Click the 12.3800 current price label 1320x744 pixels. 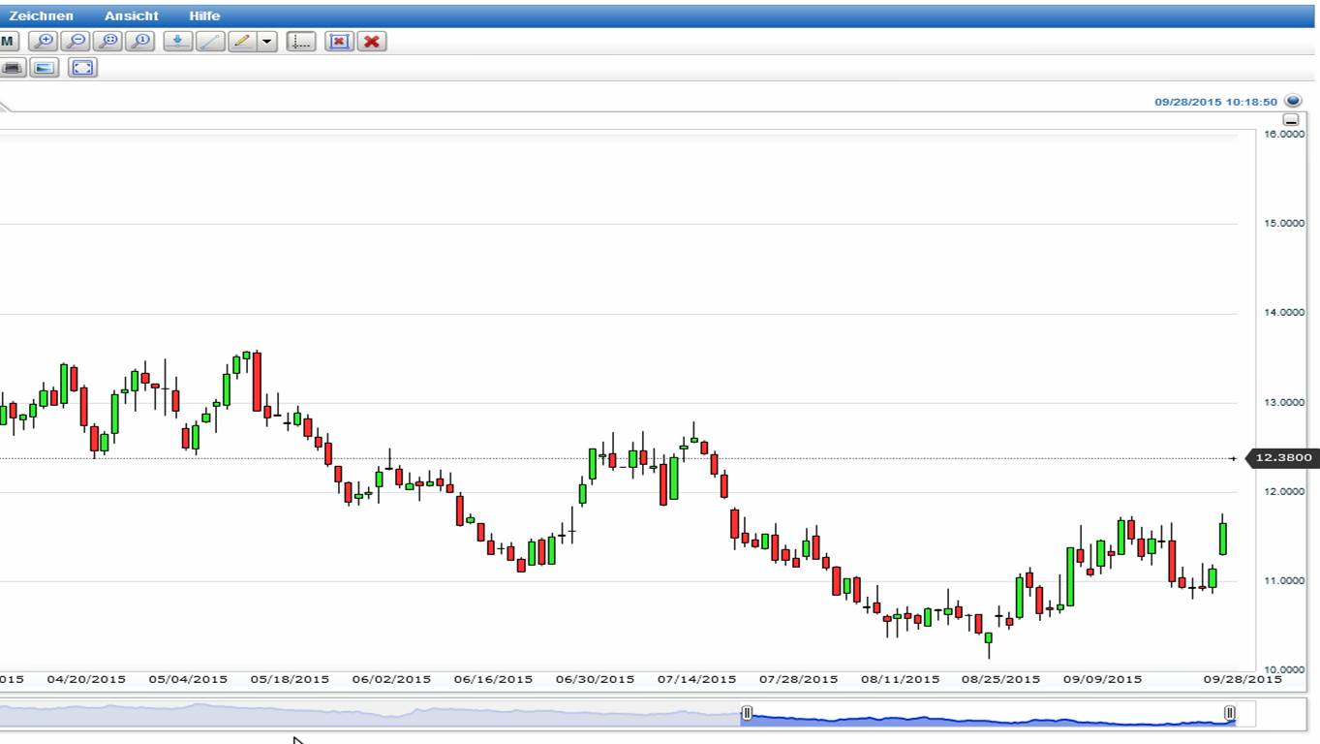pos(1281,457)
